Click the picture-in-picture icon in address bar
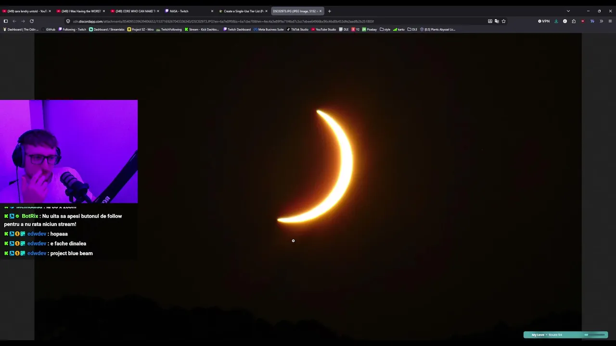Screen dimensions: 616x346 (x=490, y=21)
